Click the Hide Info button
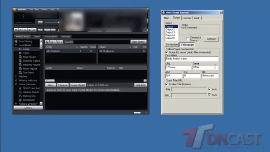The width and height of the screenshot is (270, 152). (x=140, y=85)
